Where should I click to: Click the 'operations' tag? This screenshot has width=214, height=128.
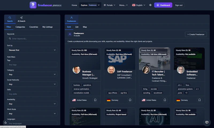(87, 85)
